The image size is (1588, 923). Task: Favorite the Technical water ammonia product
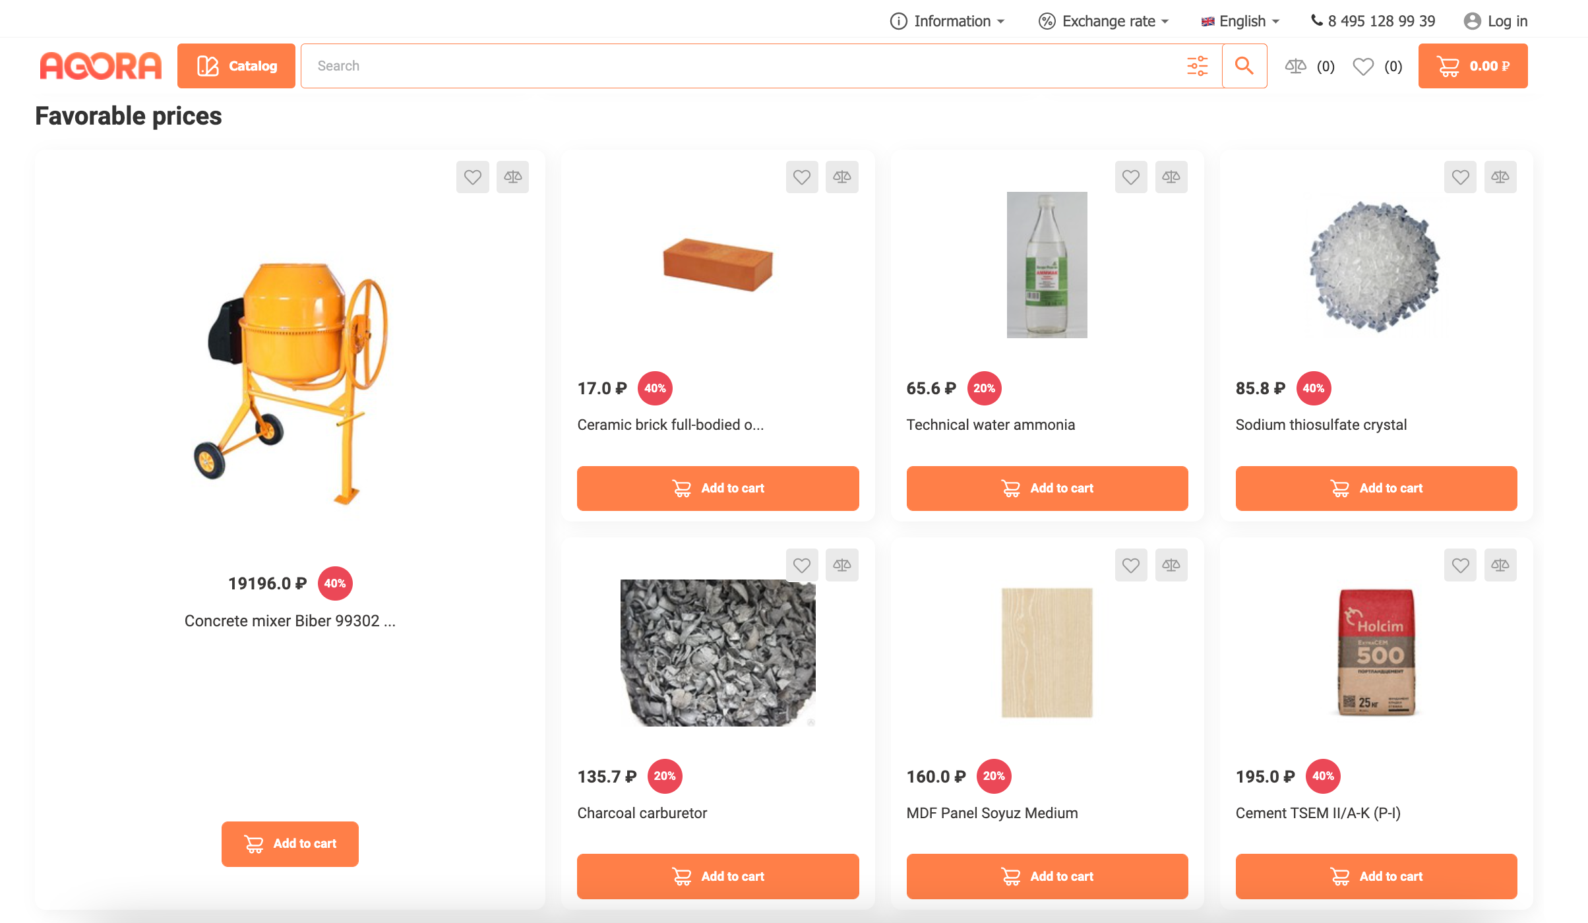(x=1131, y=177)
